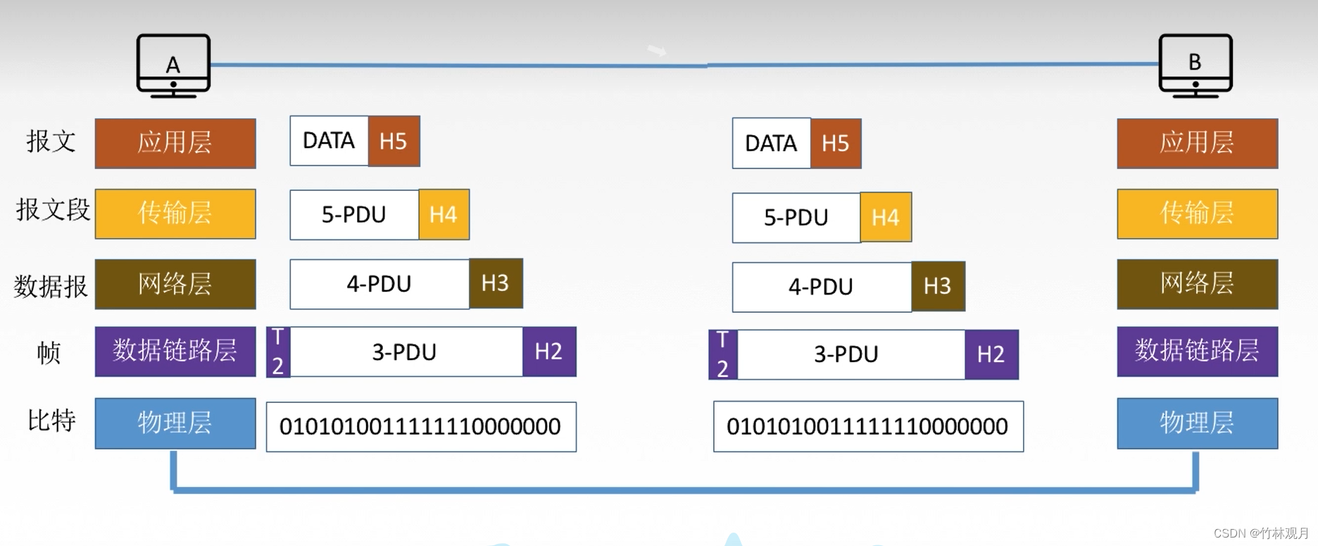Screen dimensions: 1318x546
Task: Select the 帧 label
Action: coord(49,352)
